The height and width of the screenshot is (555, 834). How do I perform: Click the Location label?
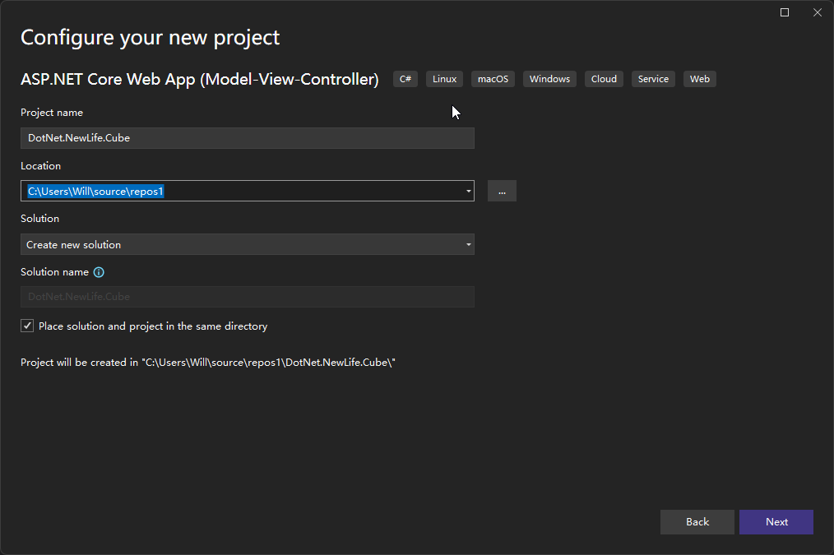coord(40,166)
